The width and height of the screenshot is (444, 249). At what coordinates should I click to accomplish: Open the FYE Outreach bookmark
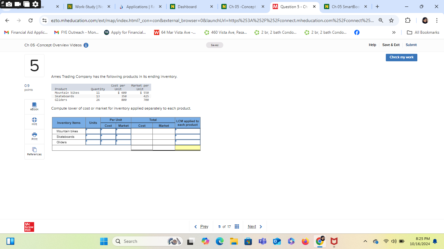coord(76,32)
